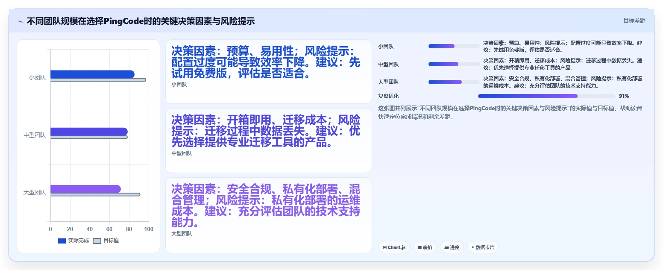This screenshot has height=270, width=663.
Task: Click the 进度 chip
Action: point(452,247)
